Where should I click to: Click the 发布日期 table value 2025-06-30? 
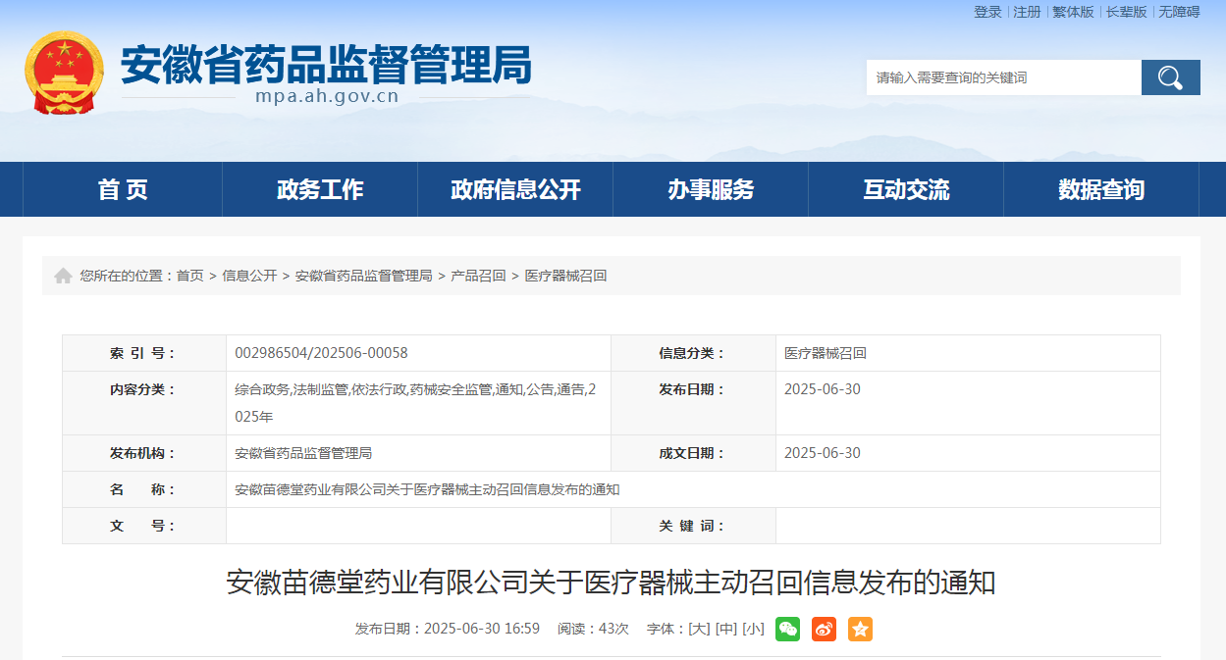(823, 389)
